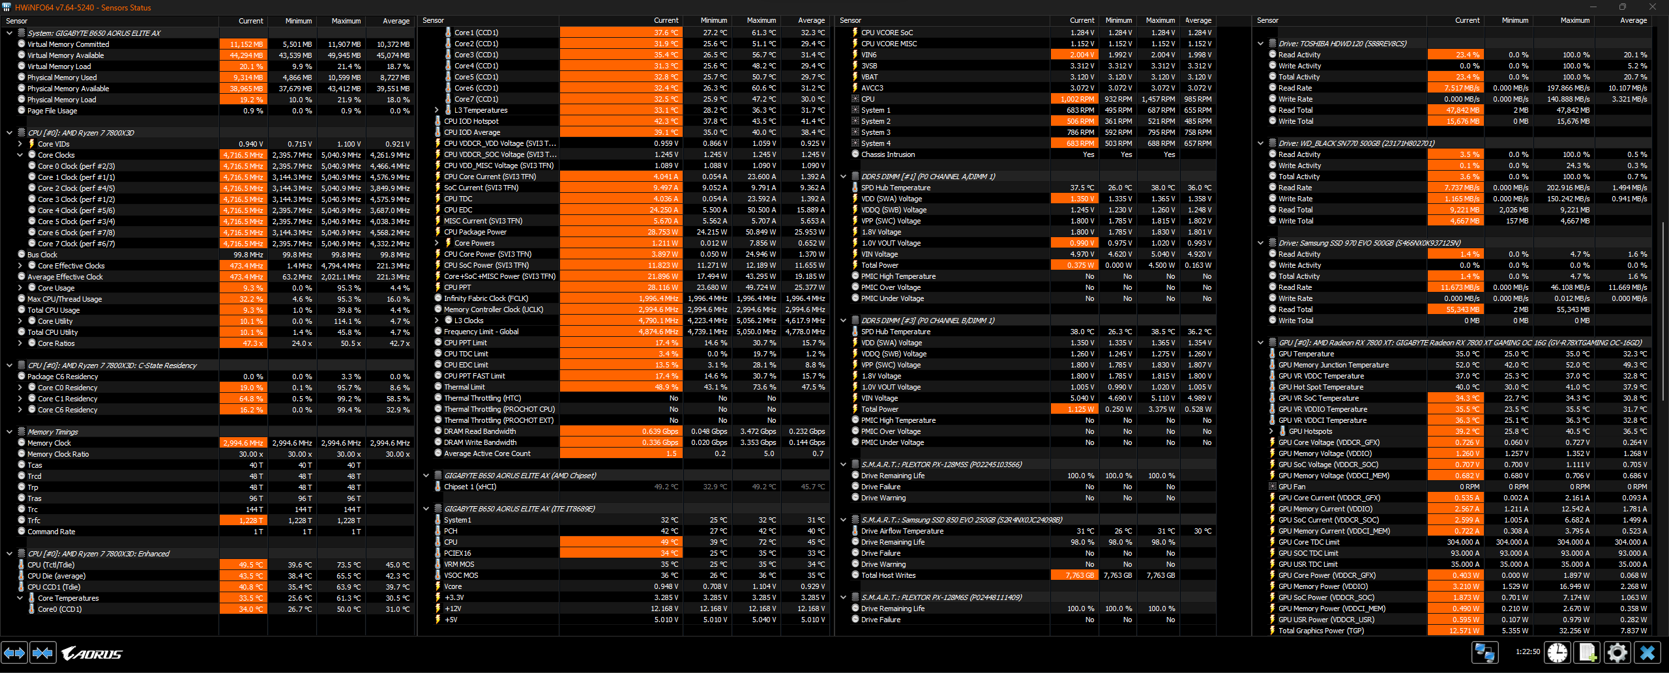Click the icon beside DRAM Read Bandwidth

[x=438, y=431]
